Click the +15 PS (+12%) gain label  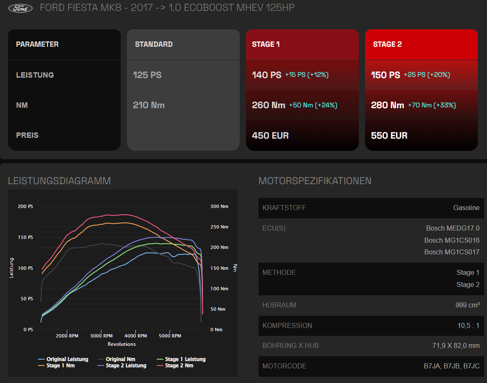pyautogui.click(x=307, y=75)
